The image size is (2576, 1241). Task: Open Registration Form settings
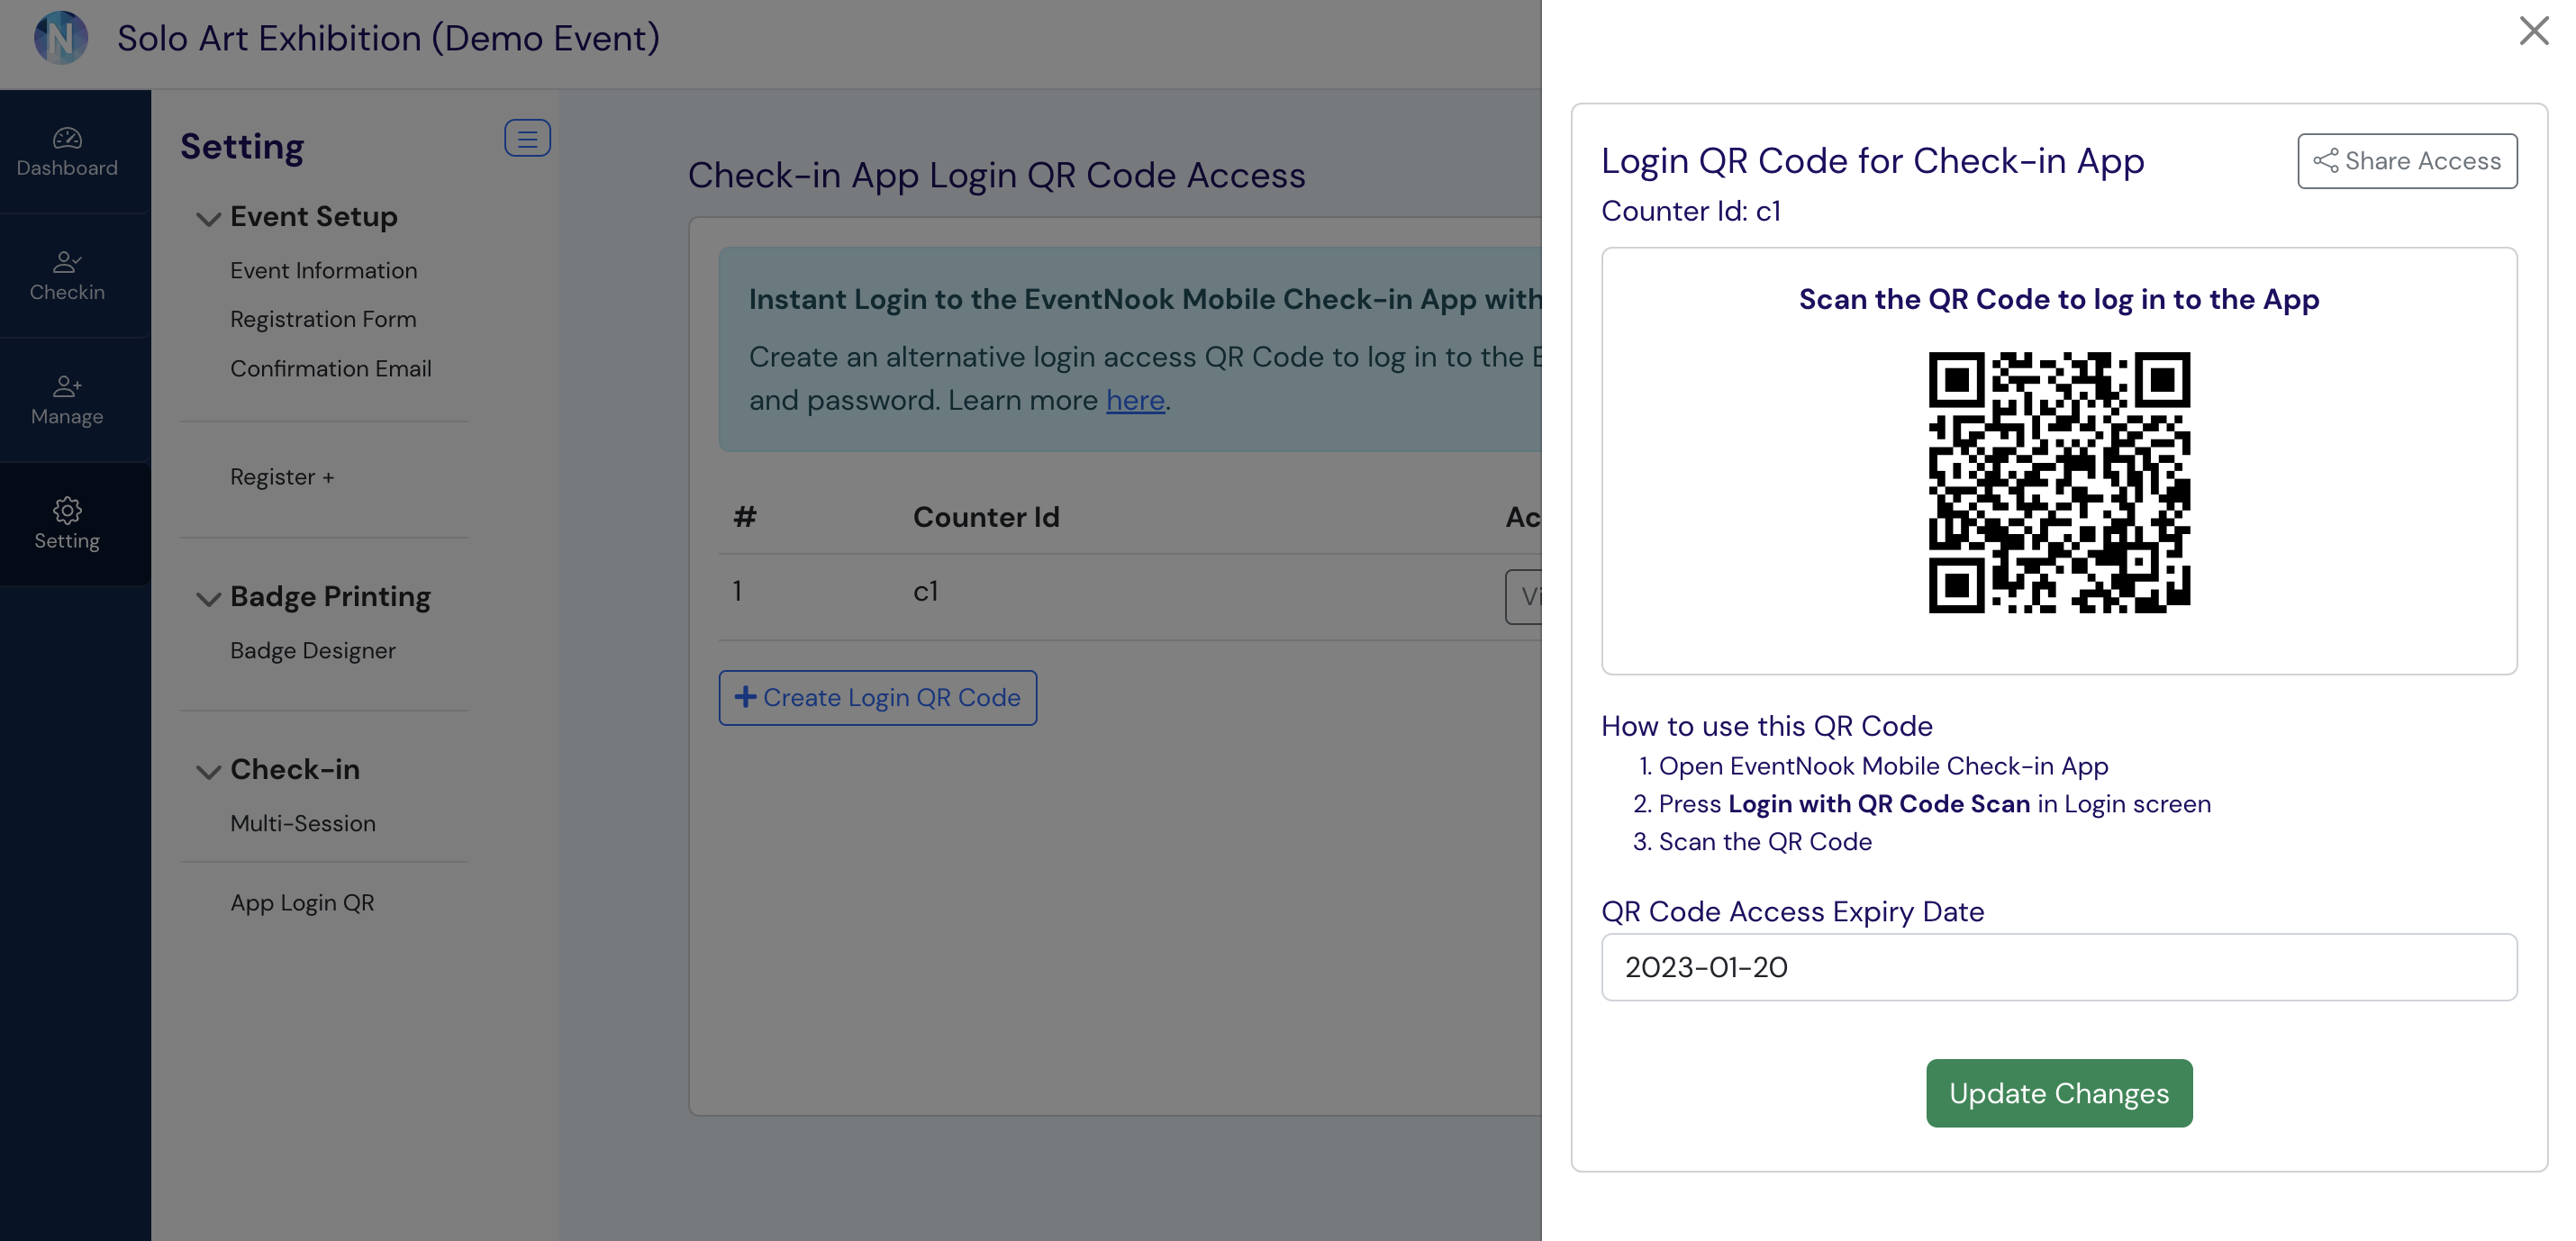(x=323, y=320)
